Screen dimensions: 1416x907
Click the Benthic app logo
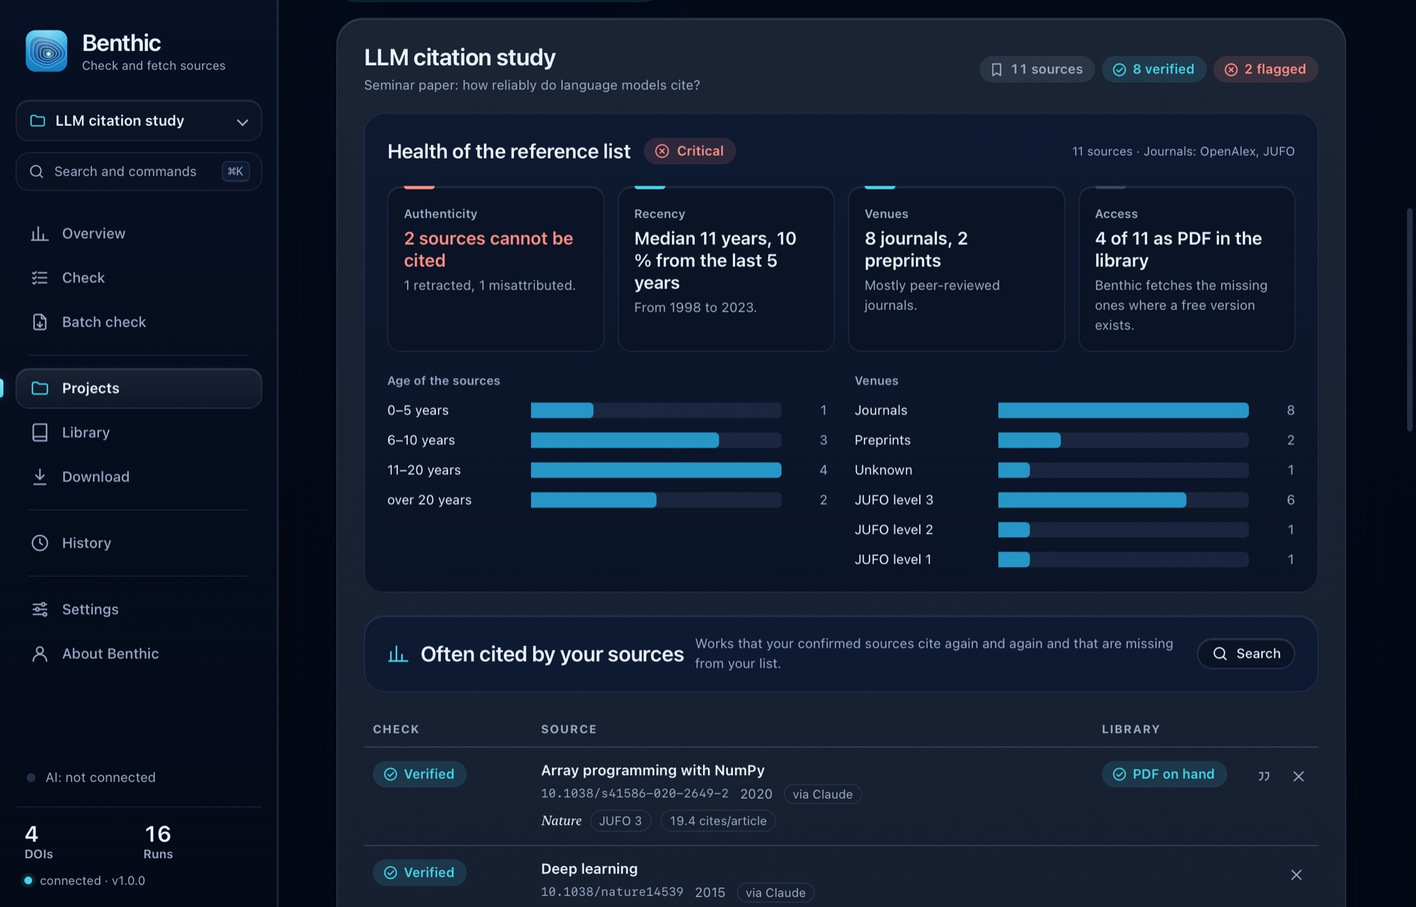click(47, 51)
